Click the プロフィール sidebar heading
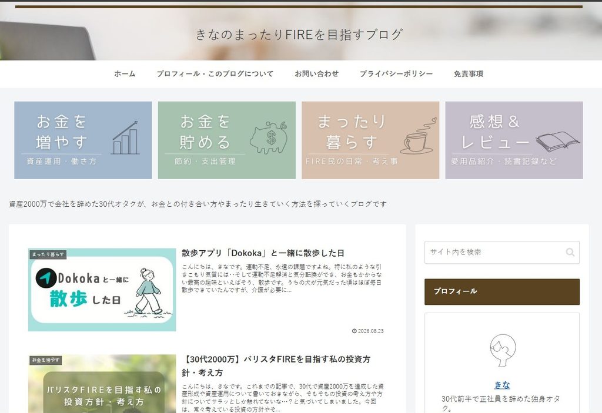602x413 pixels. point(502,292)
